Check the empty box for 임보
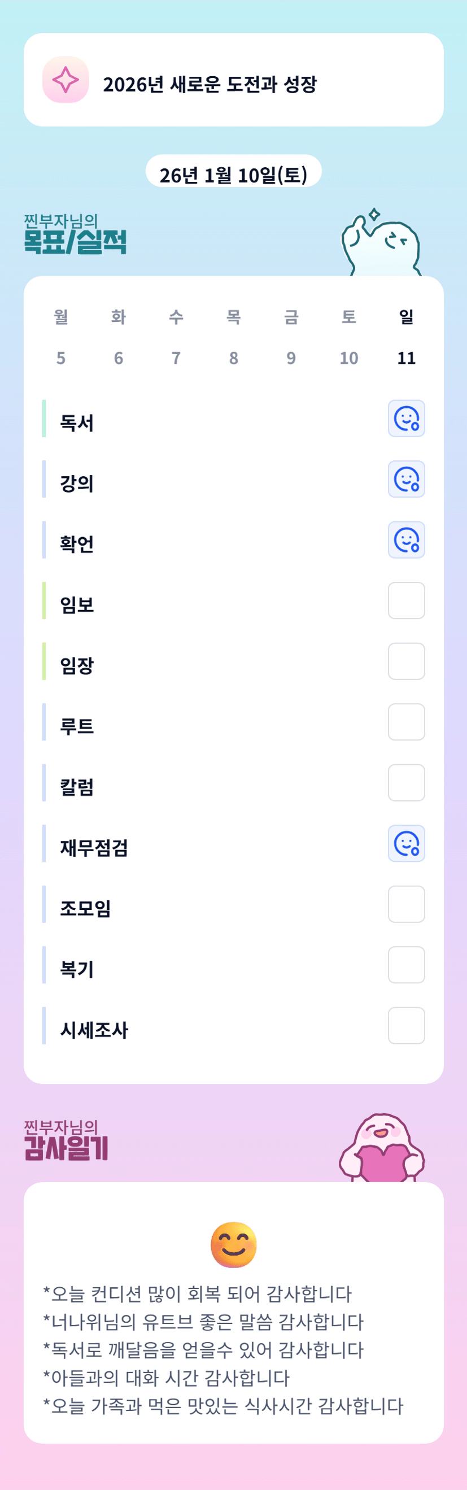The width and height of the screenshot is (467, 1490). [406, 600]
